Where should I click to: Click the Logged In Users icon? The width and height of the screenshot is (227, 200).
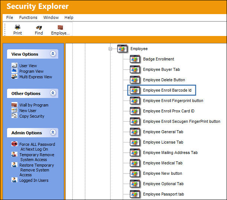14,180
